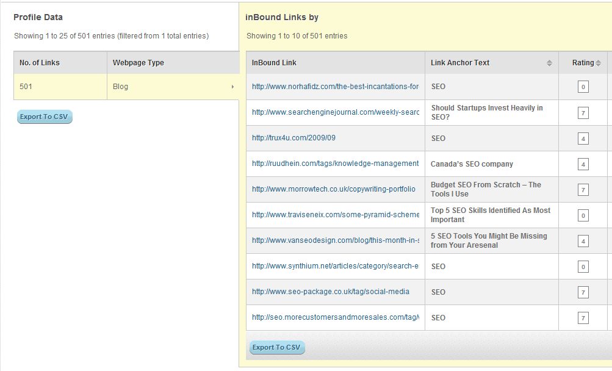Image resolution: width=612 pixels, height=371 pixels.
Task: Select SEO anchor text in trux4u.com row
Action: 438,139
